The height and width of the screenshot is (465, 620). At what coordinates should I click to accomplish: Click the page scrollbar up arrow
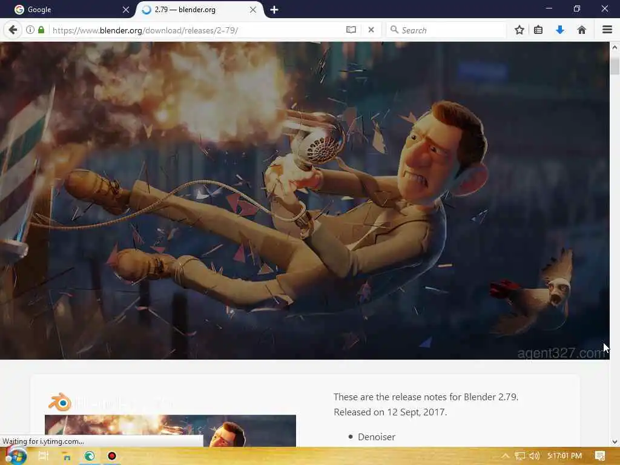[615, 47]
